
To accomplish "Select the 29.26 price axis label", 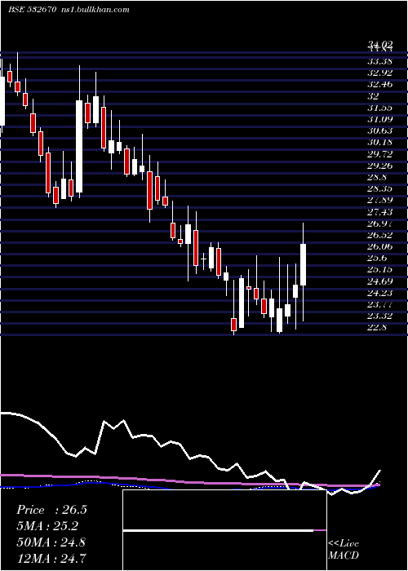I will tap(380, 166).
